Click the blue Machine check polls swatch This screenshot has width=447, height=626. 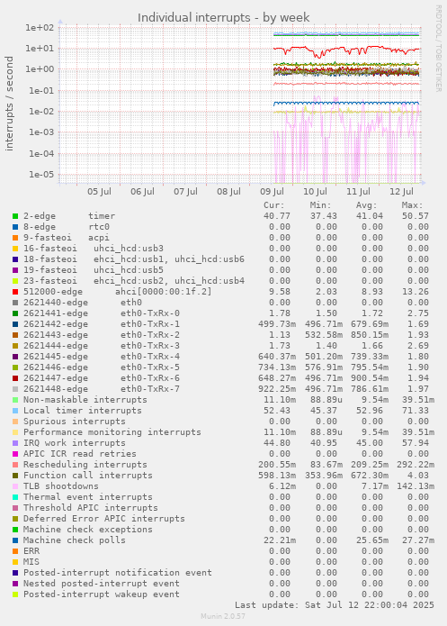[15, 540]
